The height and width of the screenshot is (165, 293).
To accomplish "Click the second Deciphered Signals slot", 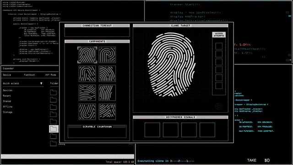I will (x=170, y=130).
